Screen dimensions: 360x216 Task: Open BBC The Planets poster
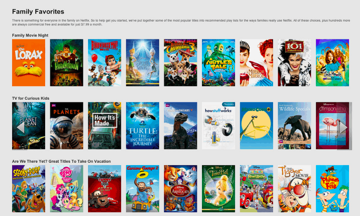[67, 125]
